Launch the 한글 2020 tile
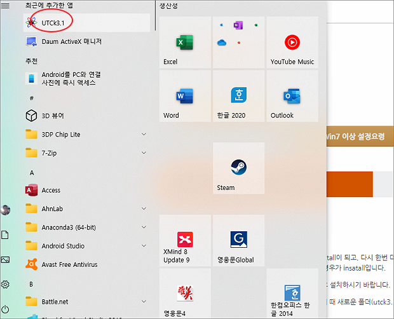The image size is (394, 319). point(239,96)
